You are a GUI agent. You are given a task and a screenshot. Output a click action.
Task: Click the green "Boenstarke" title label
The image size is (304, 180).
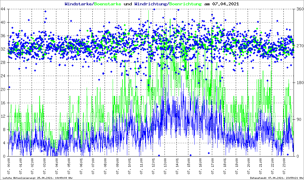coord(107,4)
